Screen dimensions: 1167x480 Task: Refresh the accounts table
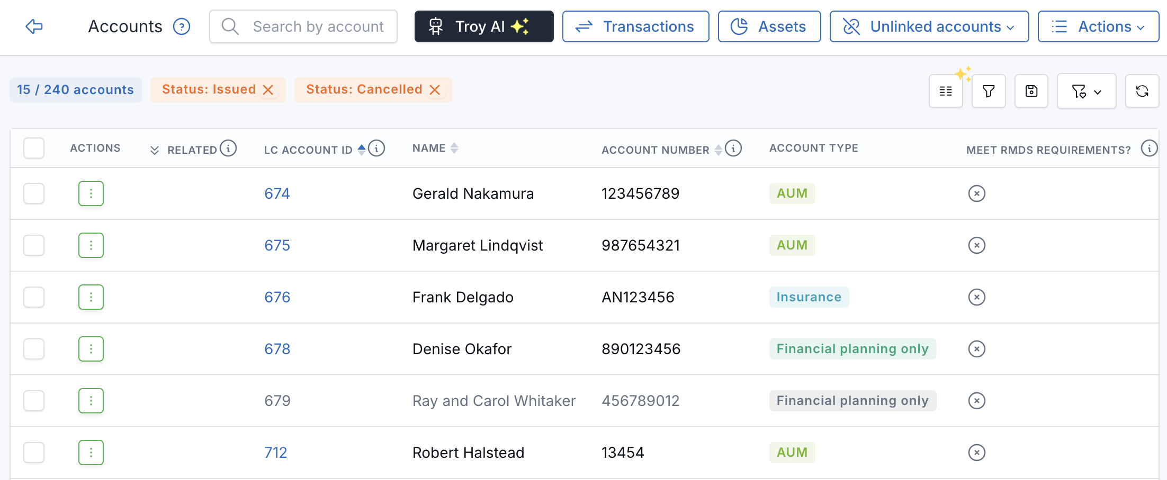pyautogui.click(x=1142, y=91)
